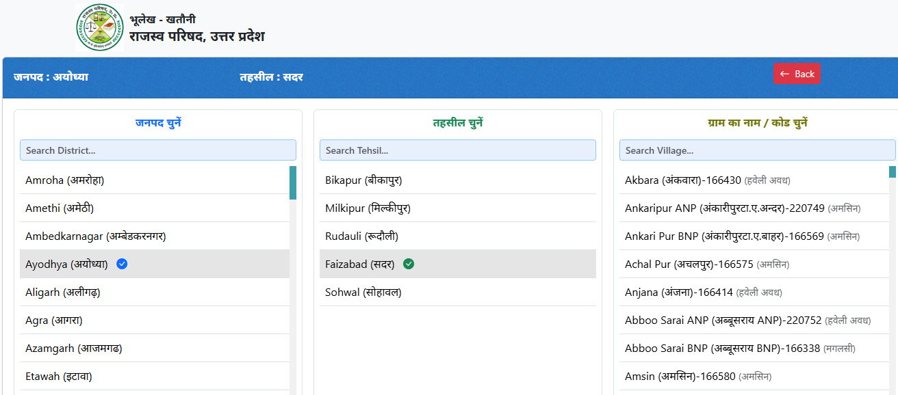Click the district list scrollbar thumb
Viewport: 898px width, 395px height.
[x=293, y=182]
